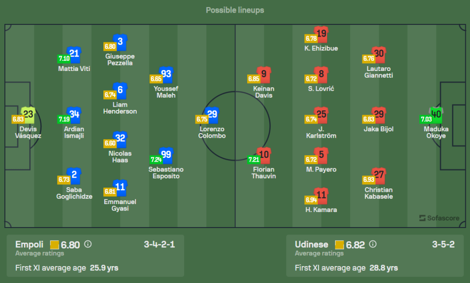Open Youssef Maleh's player name link
470x283 pixels.
point(165,92)
